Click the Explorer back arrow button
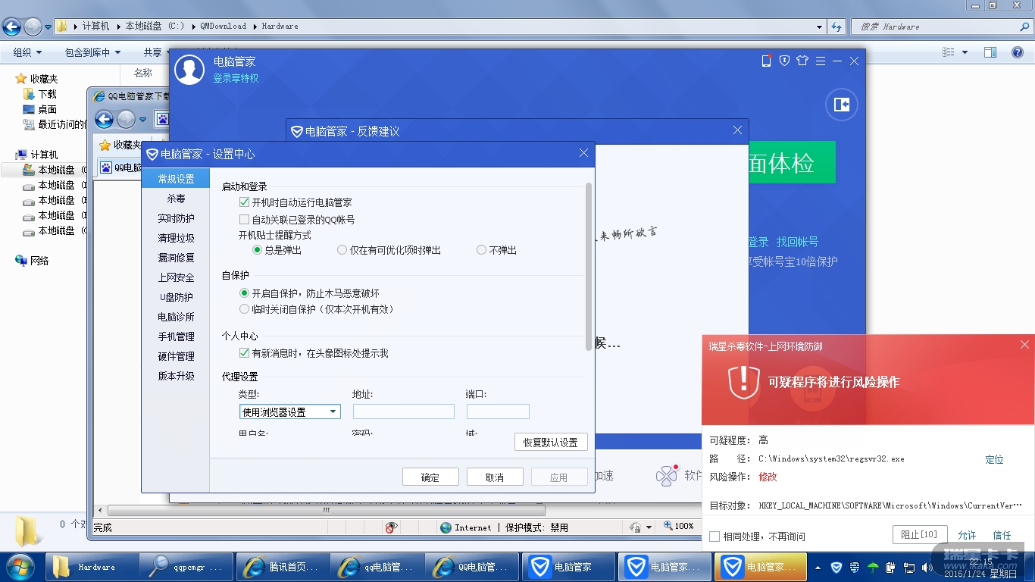This screenshot has width=1035, height=582. [12, 27]
